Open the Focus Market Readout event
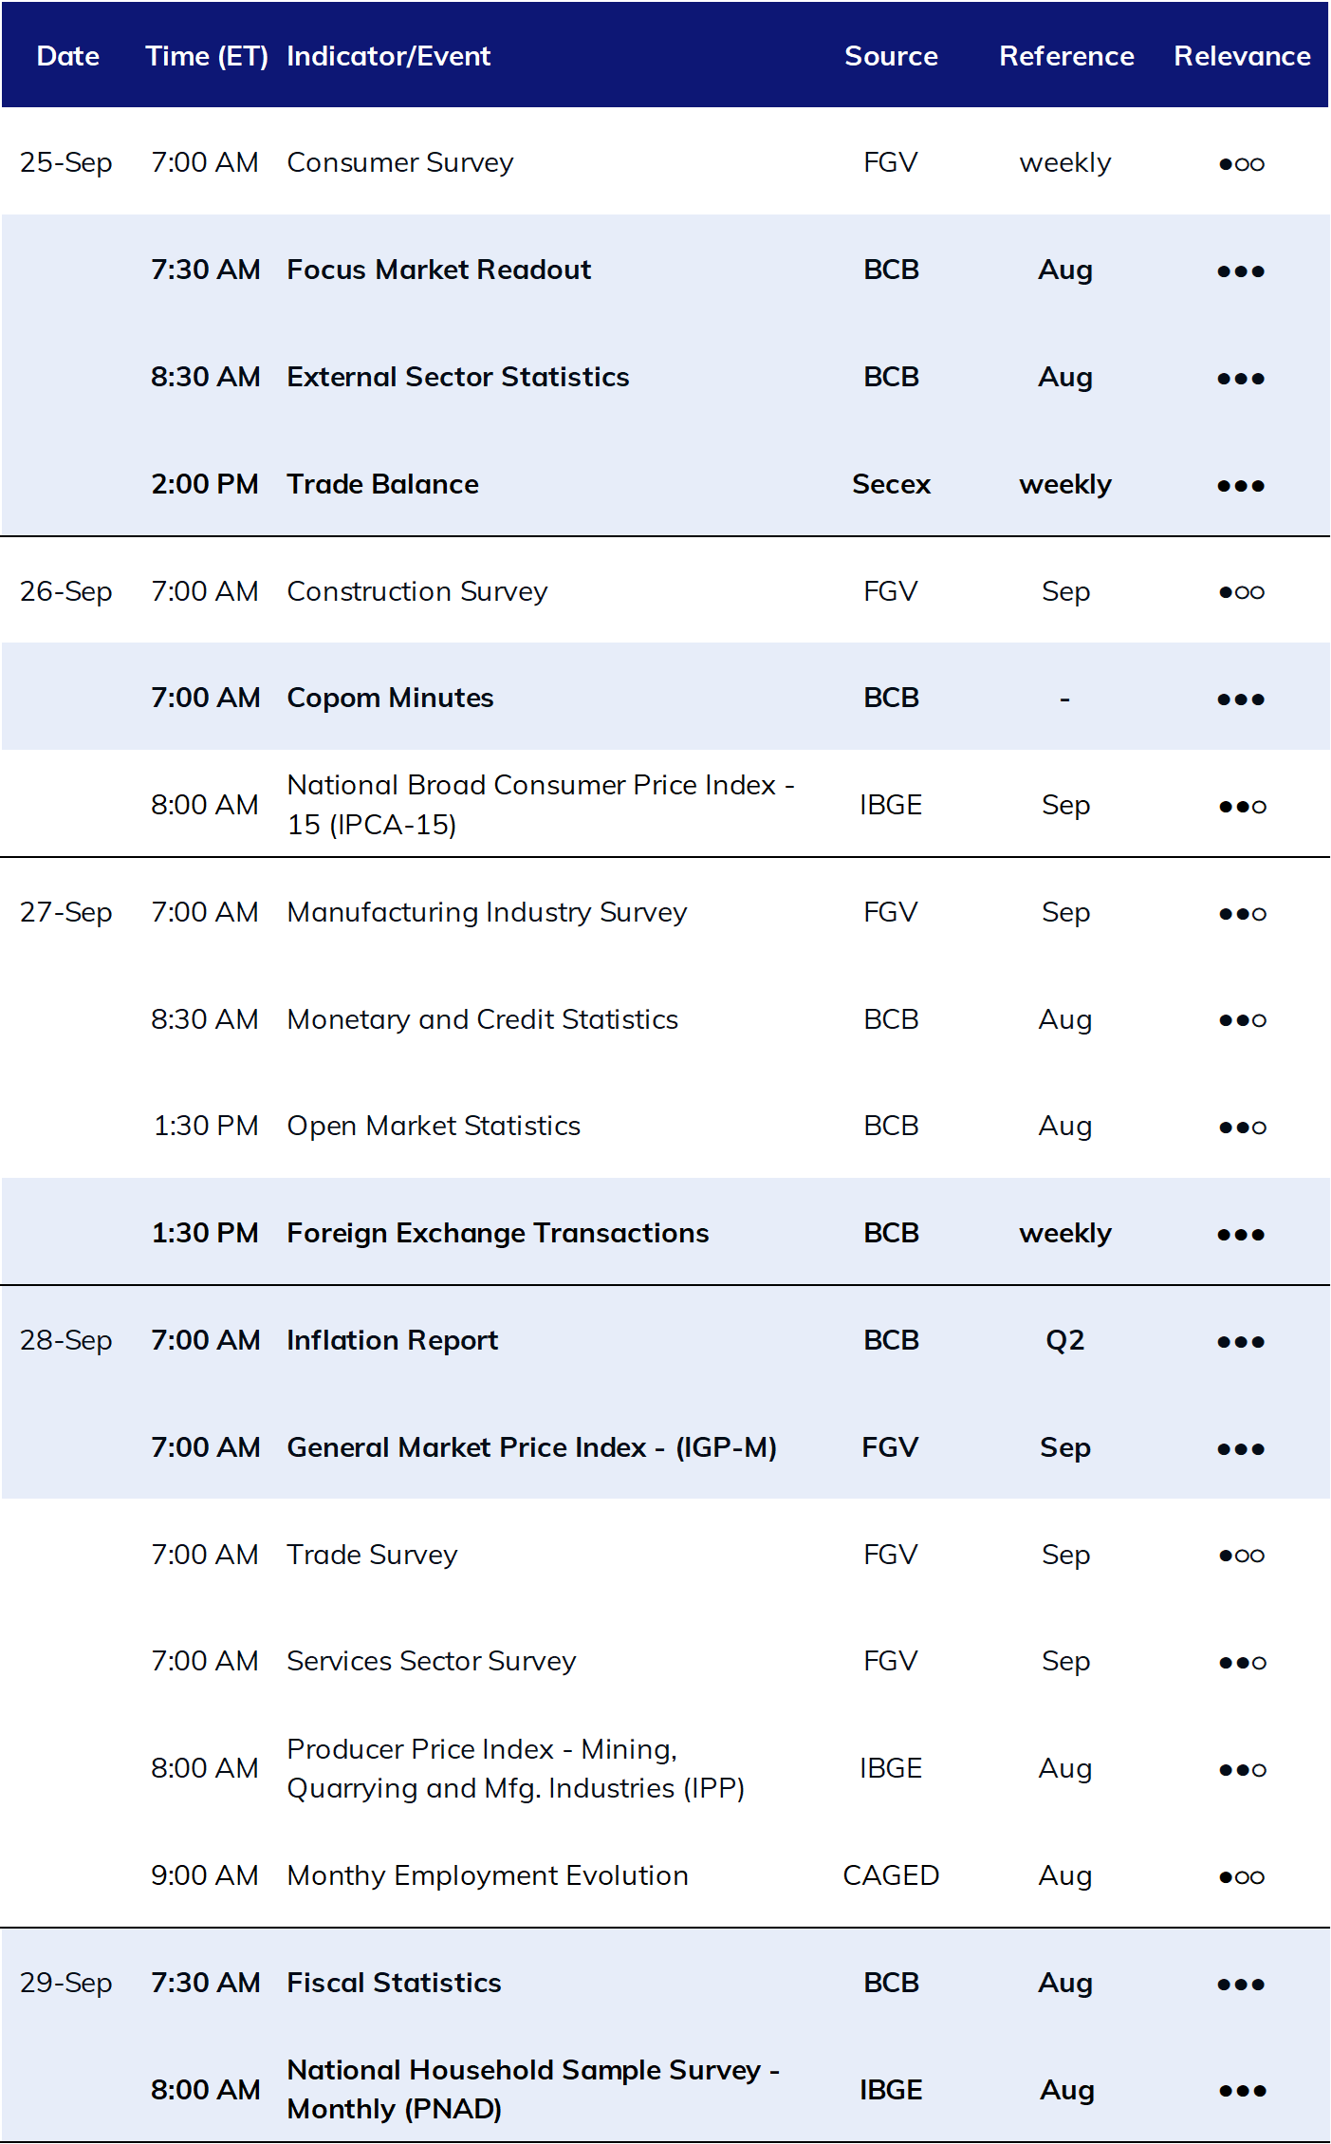Viewport: 1331px width, 2144px height. click(439, 270)
